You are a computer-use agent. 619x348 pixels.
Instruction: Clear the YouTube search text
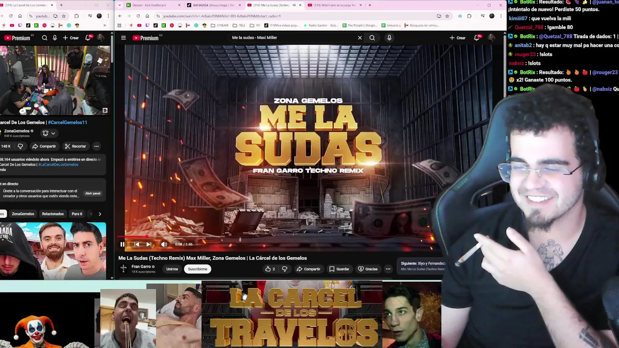point(360,38)
